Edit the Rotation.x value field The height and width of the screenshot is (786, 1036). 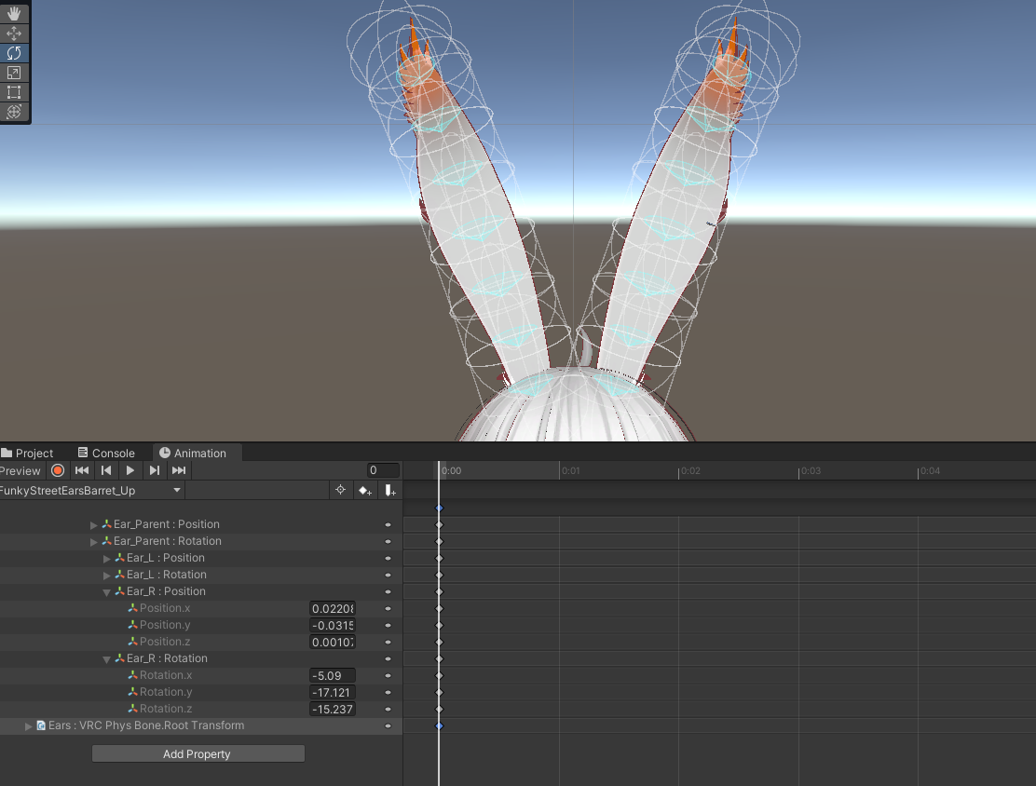[333, 676]
